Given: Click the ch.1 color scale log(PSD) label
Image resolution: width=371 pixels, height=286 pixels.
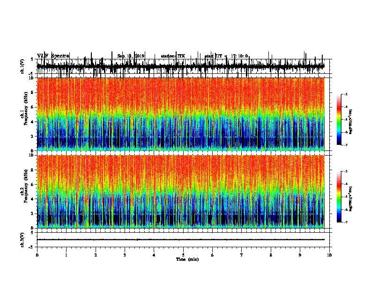Looking at the screenshot, I should click(351, 122).
